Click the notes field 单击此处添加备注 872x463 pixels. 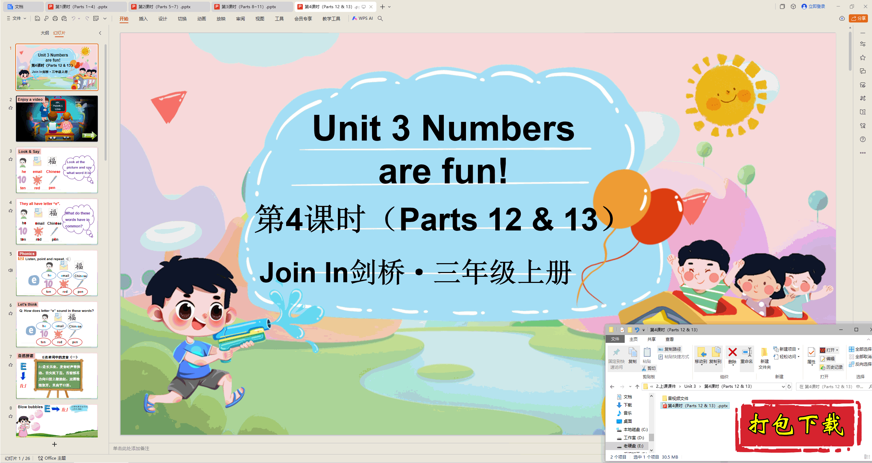[131, 448]
